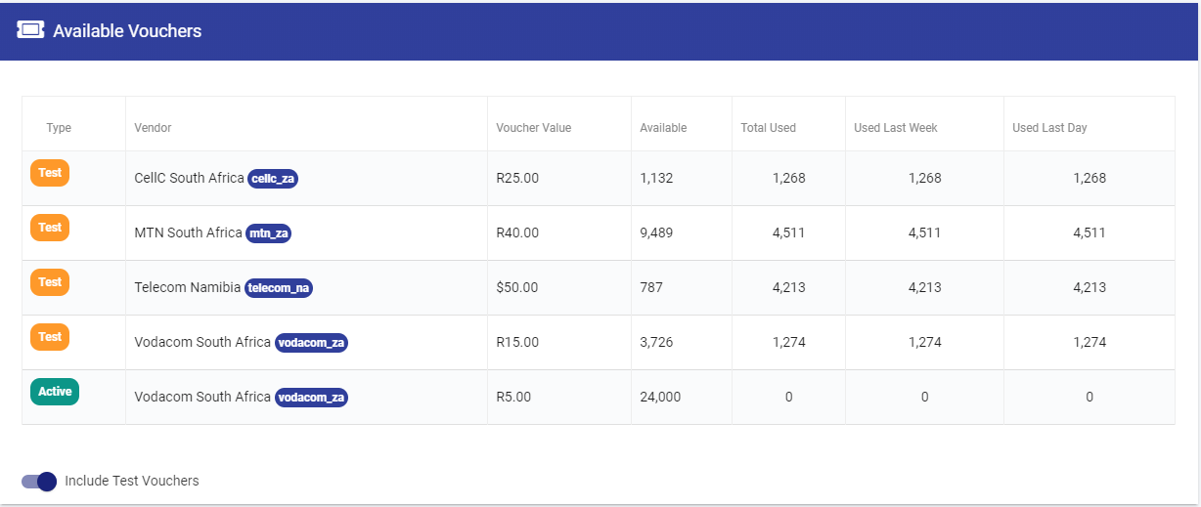1201x507 pixels.
Task: Click the 1,132 available count
Action: [656, 178]
